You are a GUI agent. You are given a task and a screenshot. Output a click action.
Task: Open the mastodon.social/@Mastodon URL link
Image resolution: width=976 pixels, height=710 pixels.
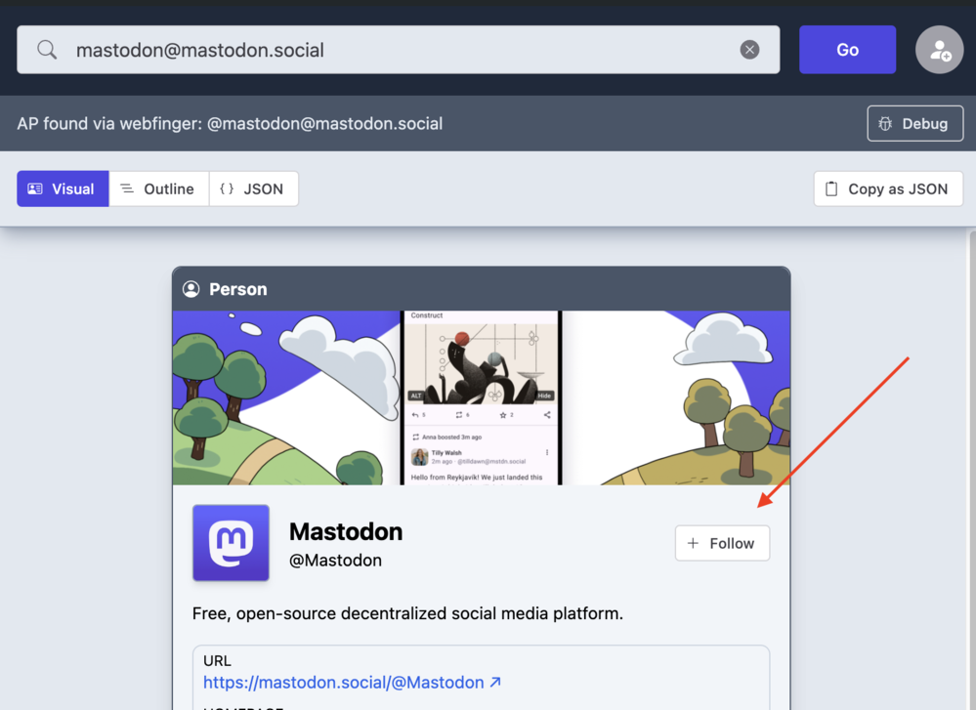343,683
